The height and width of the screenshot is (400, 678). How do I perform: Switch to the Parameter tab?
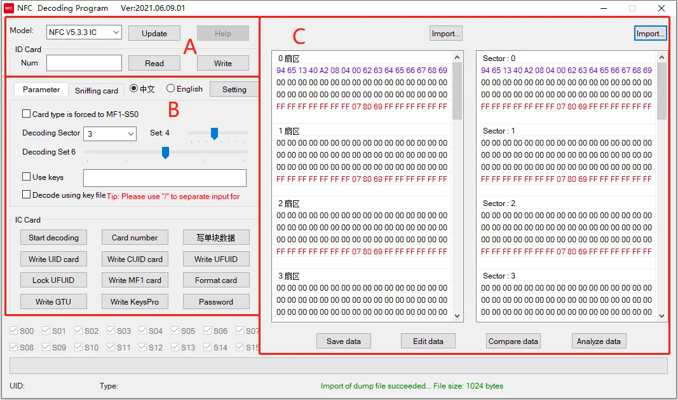coord(41,89)
